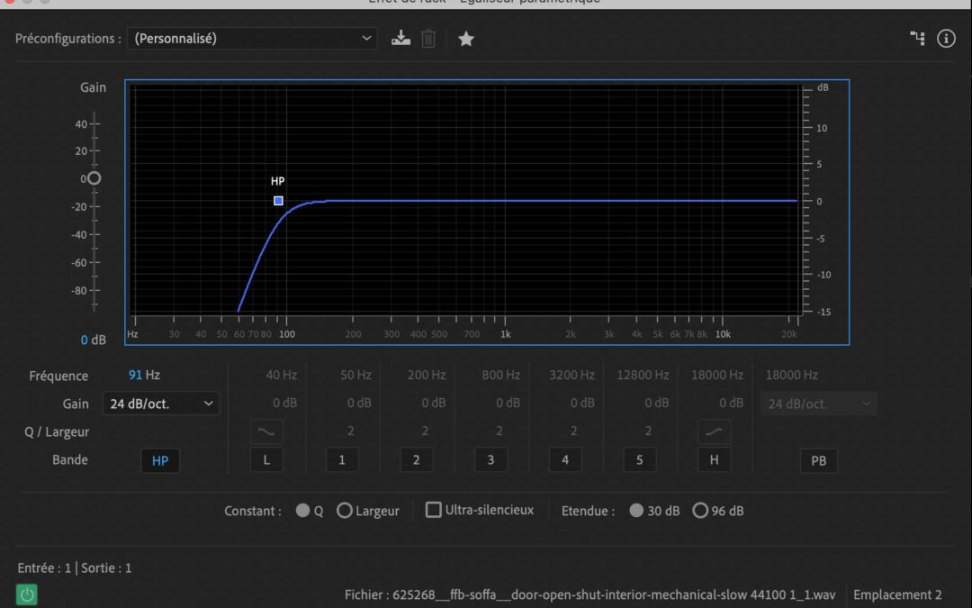Open the HP 24 dB/oct. slope dropdown
972x608 pixels.
160,404
